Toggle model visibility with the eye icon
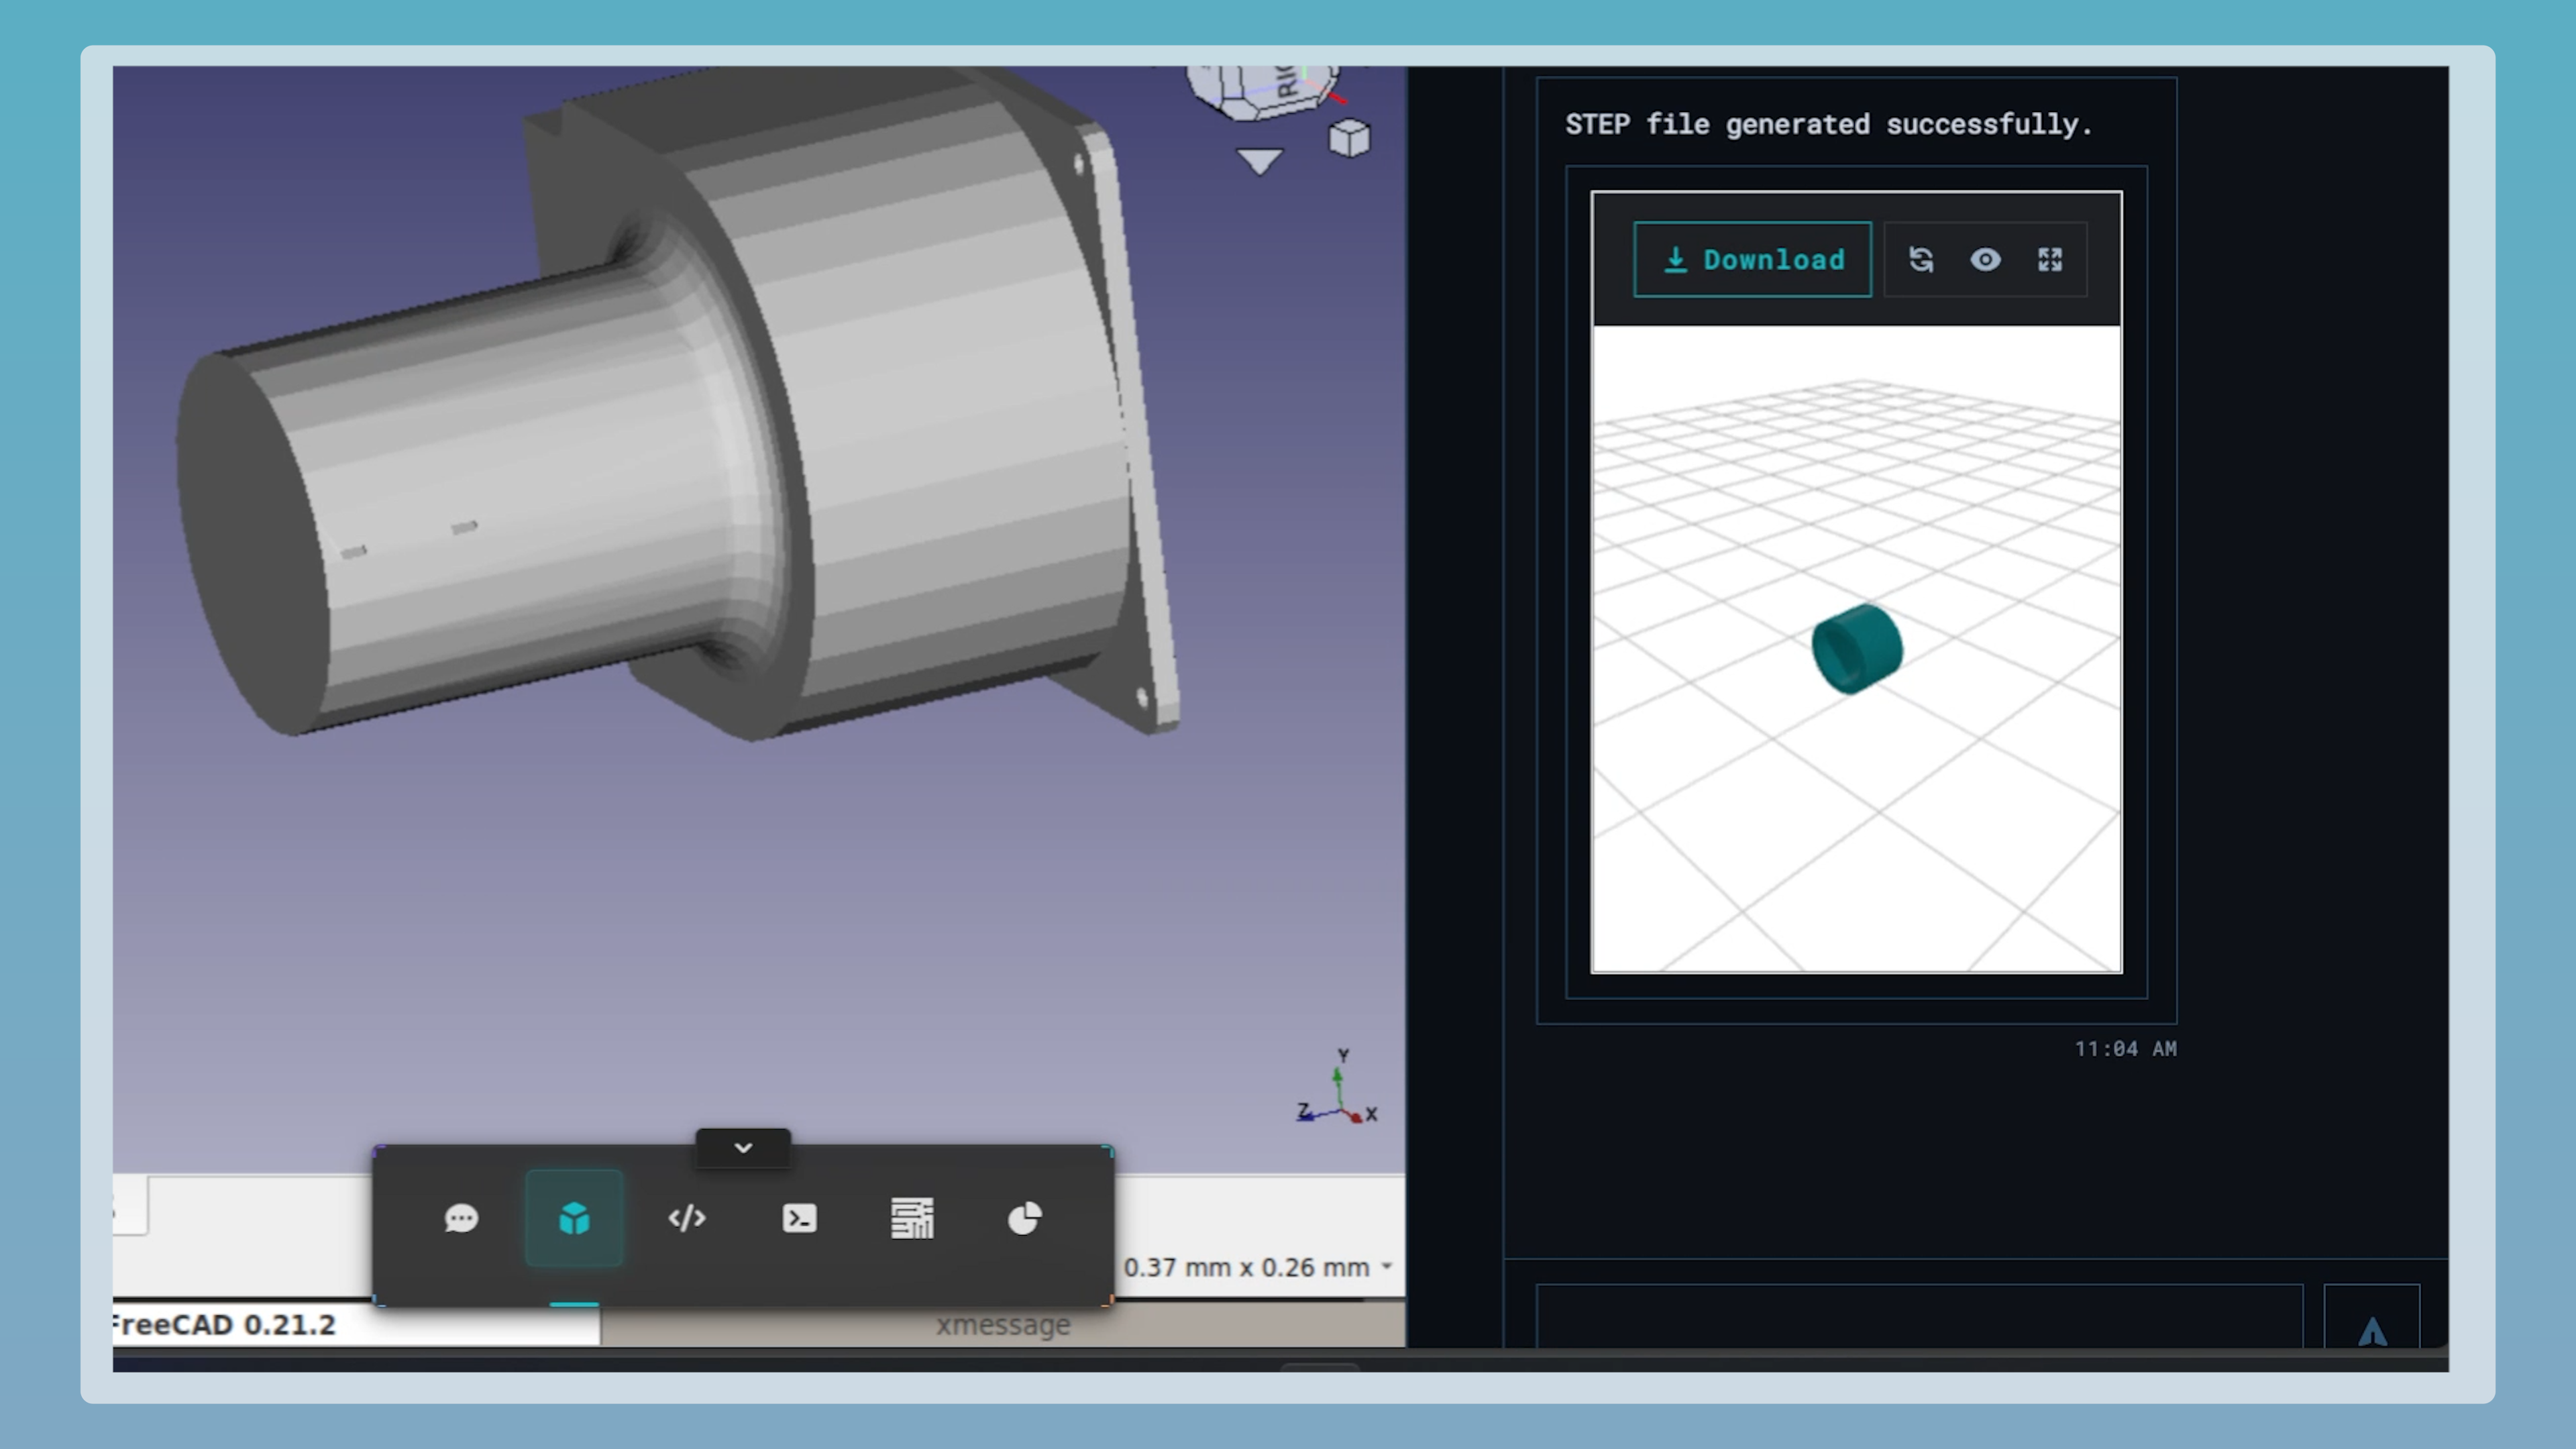The width and height of the screenshot is (2576, 1449). [x=1986, y=260]
